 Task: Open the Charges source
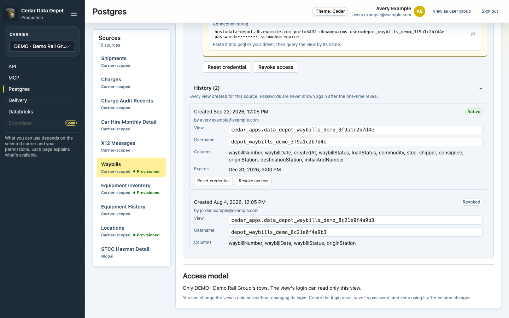[131, 83]
